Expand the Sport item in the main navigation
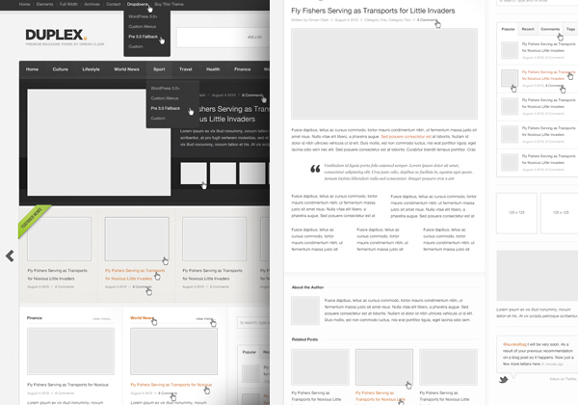Viewport: 578px width, 405px height. (x=159, y=69)
